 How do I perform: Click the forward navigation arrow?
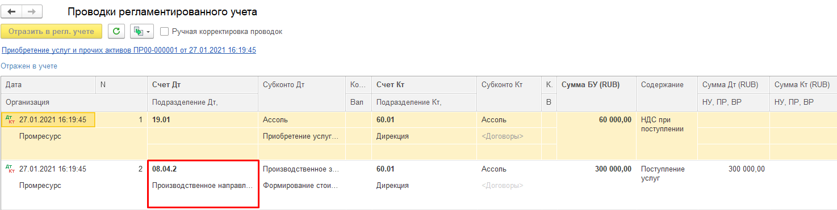32,12
